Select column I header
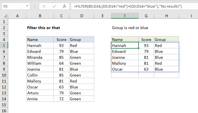 coord(188,16)
